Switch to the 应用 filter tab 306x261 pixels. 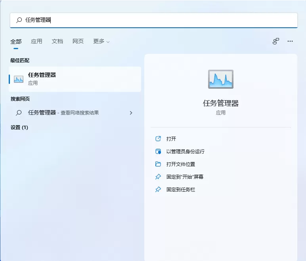click(x=36, y=41)
